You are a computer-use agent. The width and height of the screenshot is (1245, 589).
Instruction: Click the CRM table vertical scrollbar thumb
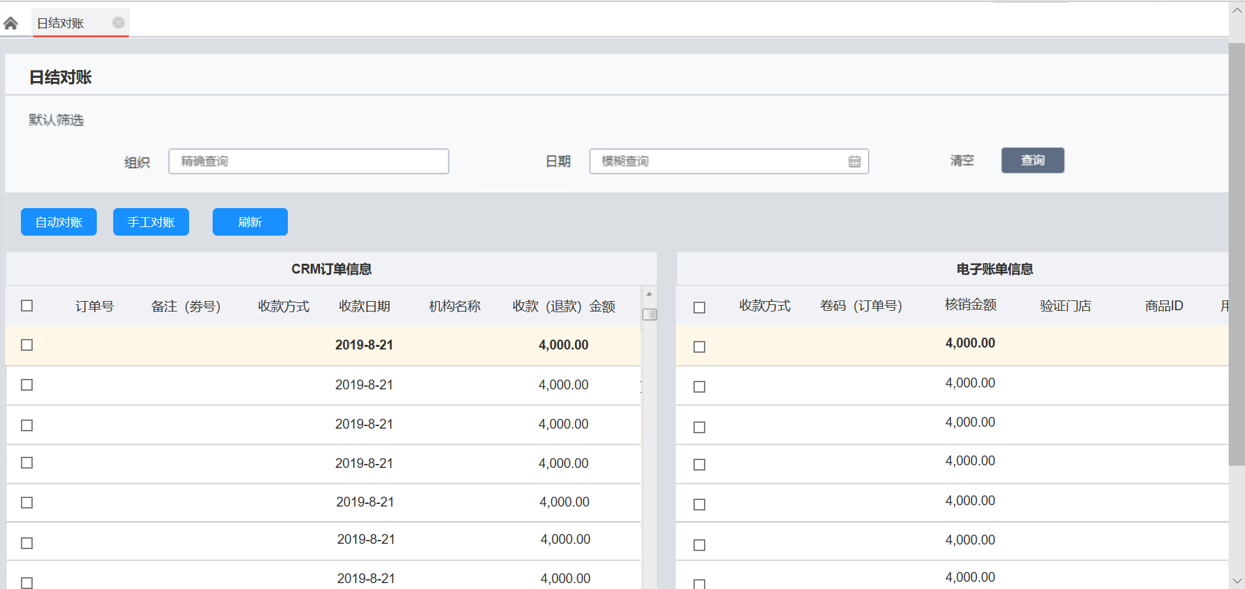point(650,315)
